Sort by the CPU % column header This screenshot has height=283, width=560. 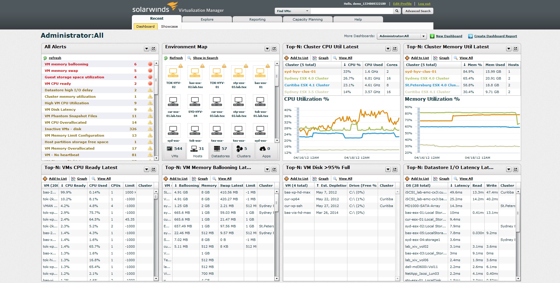click(x=352, y=65)
